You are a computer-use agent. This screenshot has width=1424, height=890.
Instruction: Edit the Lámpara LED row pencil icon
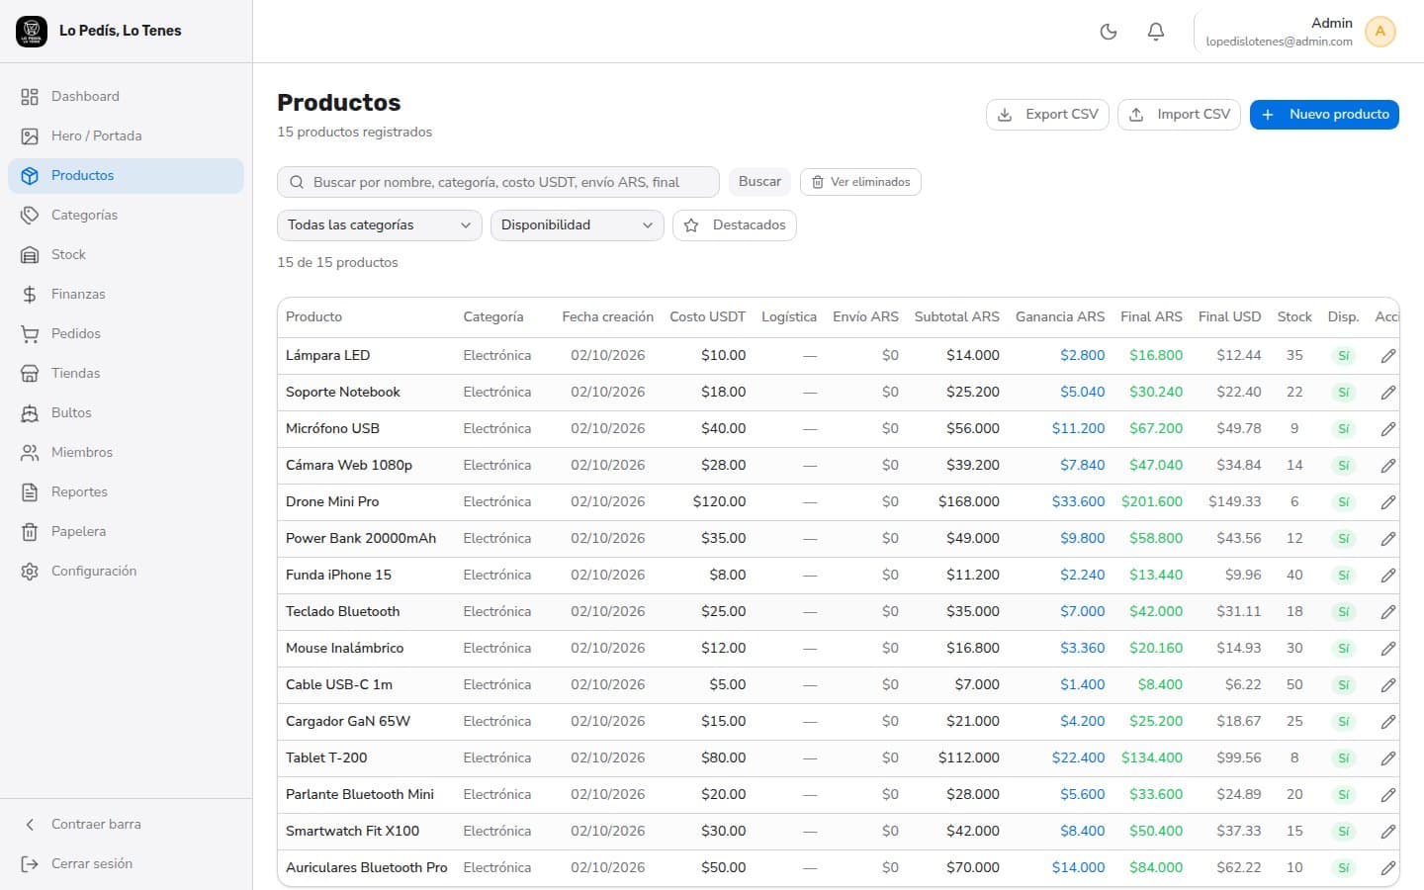1388,356
